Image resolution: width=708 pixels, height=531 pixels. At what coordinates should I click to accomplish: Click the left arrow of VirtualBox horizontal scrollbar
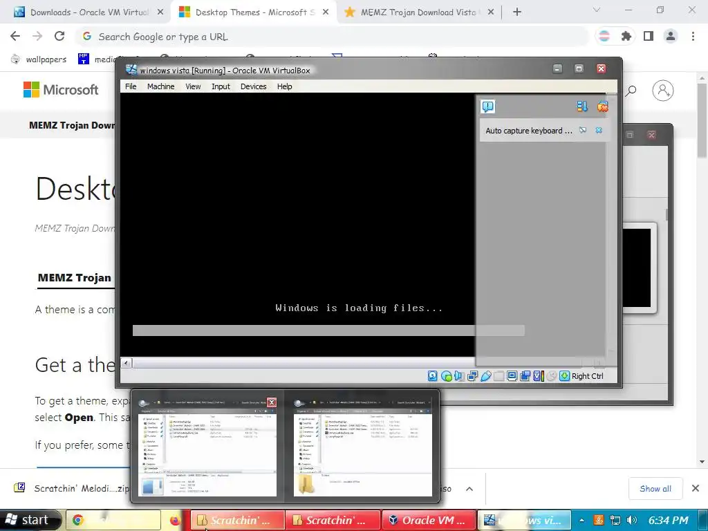coord(127,362)
